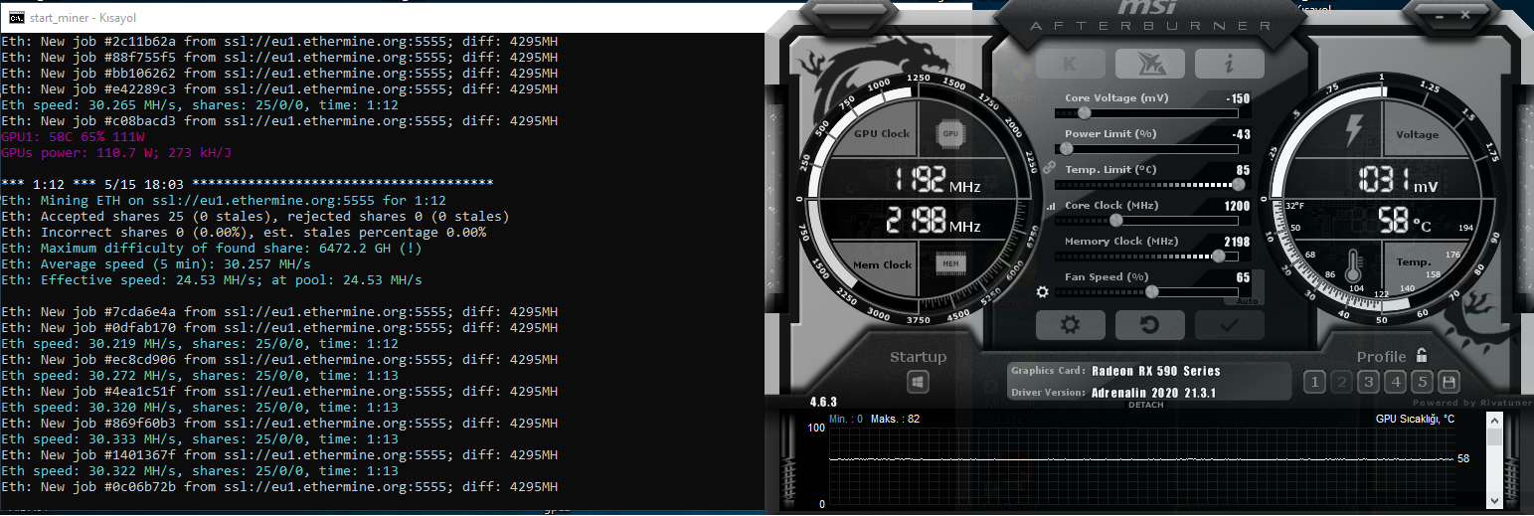Click the reset settings circular arrow button
The image size is (1534, 516).
(x=1149, y=325)
